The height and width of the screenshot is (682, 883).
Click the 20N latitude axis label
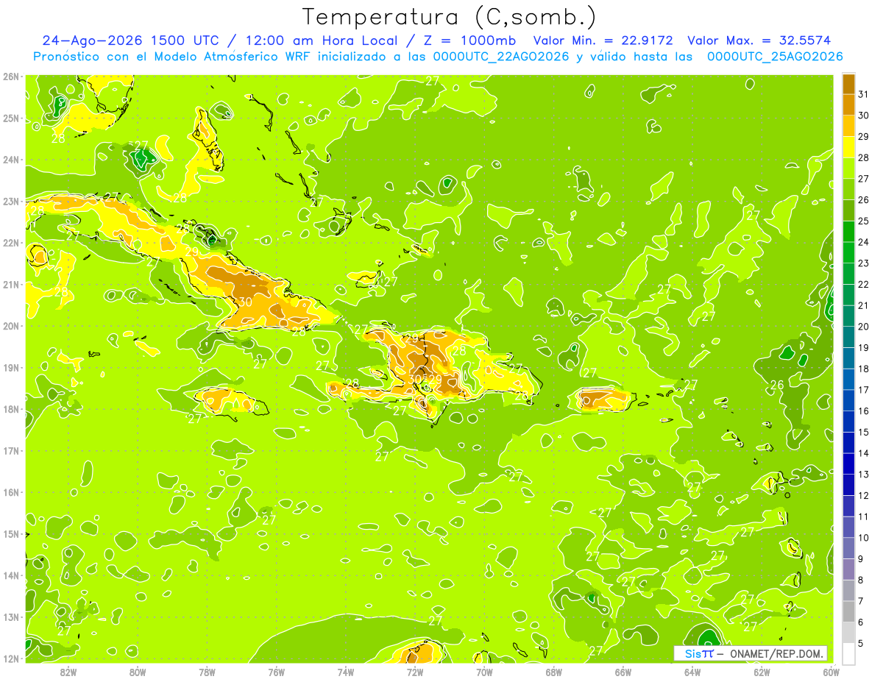[10, 326]
